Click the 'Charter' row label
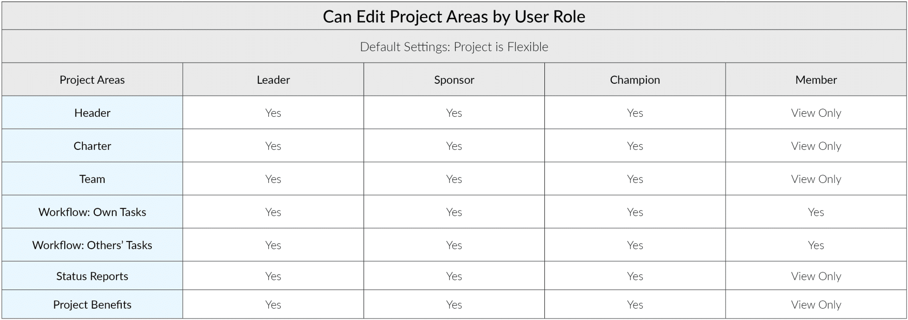The height and width of the screenshot is (320, 908). pos(92,146)
